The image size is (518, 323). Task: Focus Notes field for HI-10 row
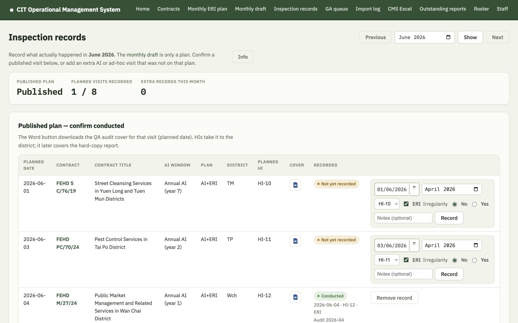pyautogui.click(x=403, y=218)
